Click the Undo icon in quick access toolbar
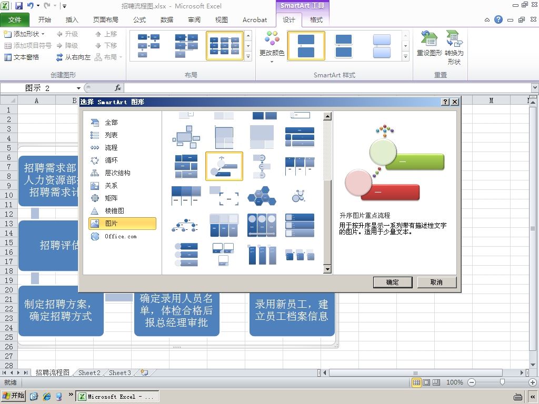Viewport: 539px width, 404px height. (x=30, y=5)
